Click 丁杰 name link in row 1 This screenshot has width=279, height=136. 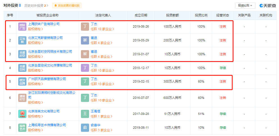(94, 24)
